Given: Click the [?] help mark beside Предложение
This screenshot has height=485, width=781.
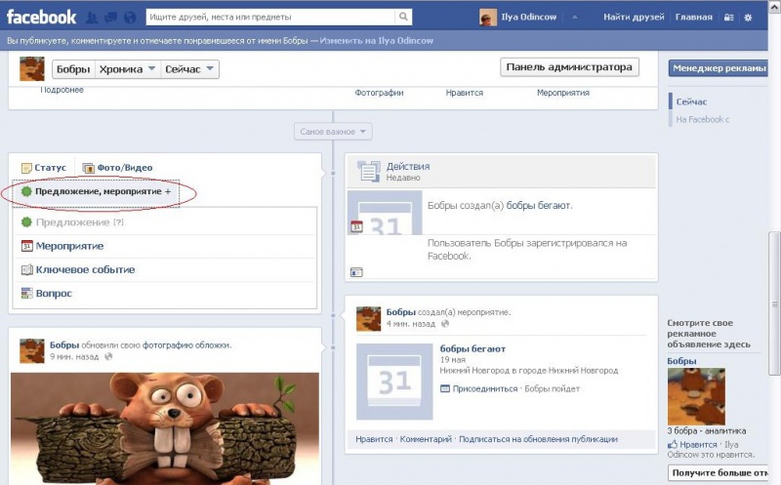Looking at the screenshot, I should point(118,222).
